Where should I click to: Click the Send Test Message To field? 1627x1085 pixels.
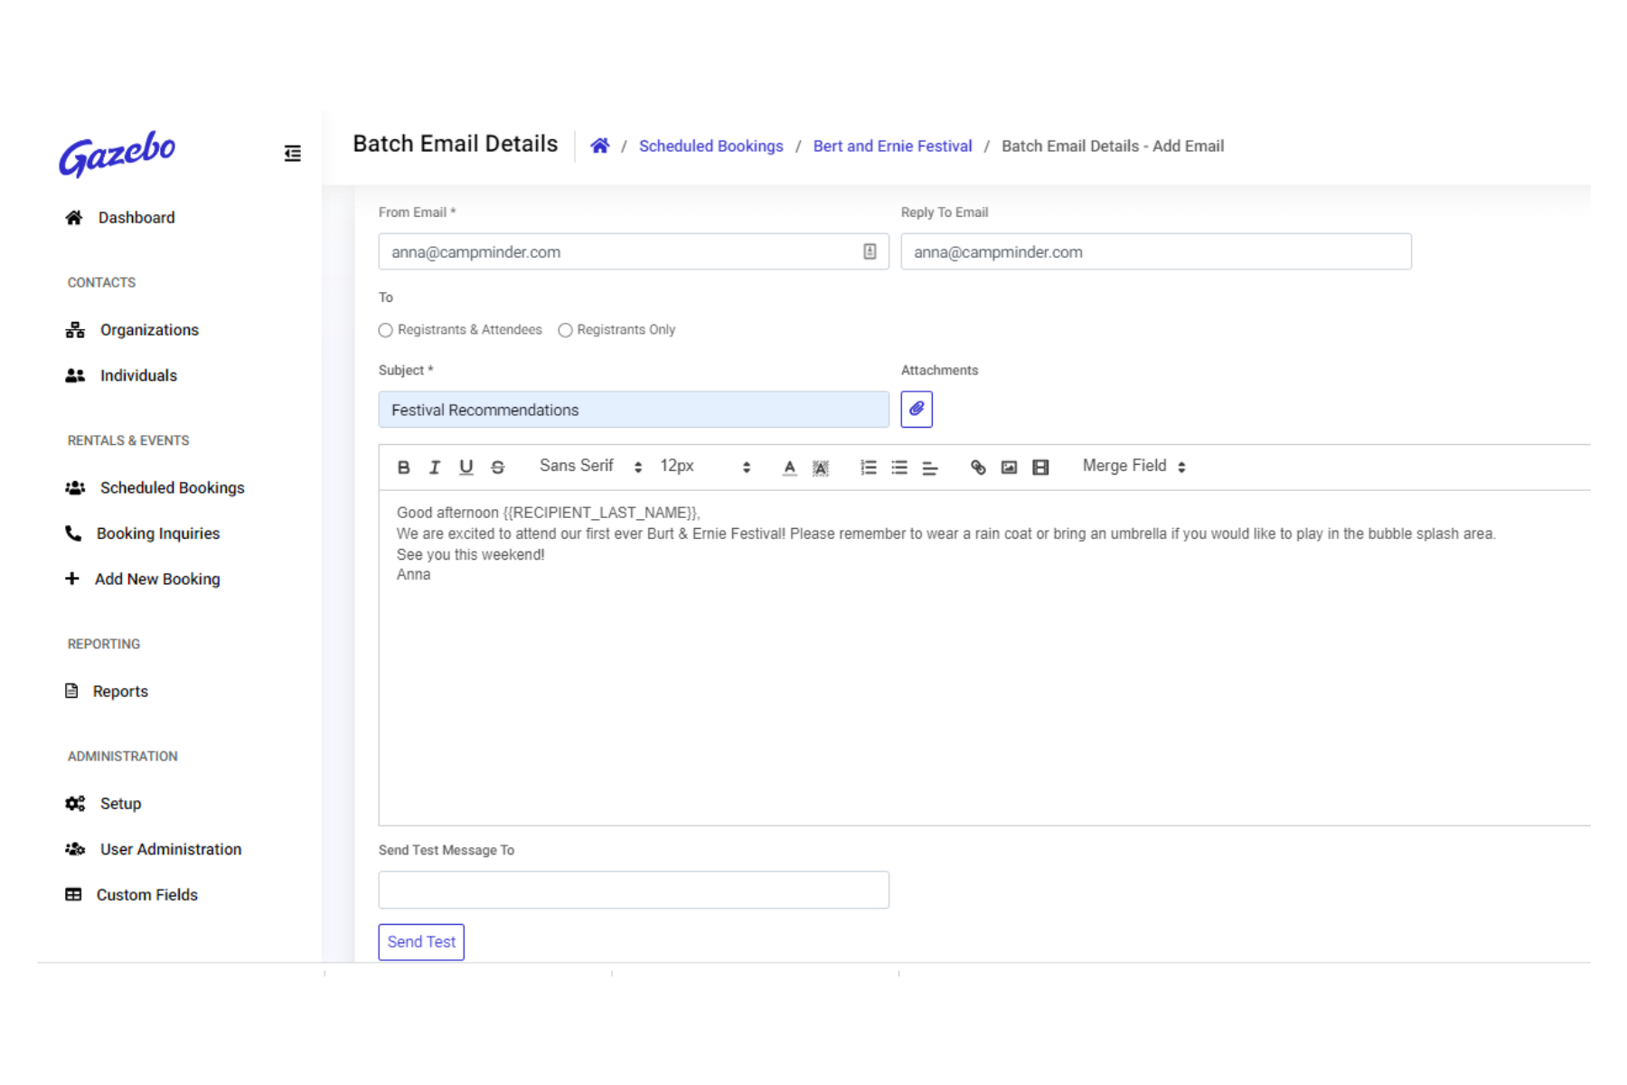coord(633,890)
